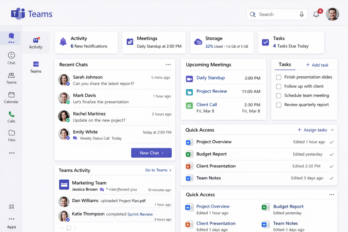Open the user profile avatar

[332, 14]
